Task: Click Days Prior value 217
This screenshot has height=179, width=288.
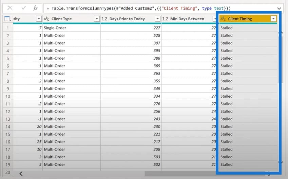Action: pyautogui.click(x=157, y=142)
